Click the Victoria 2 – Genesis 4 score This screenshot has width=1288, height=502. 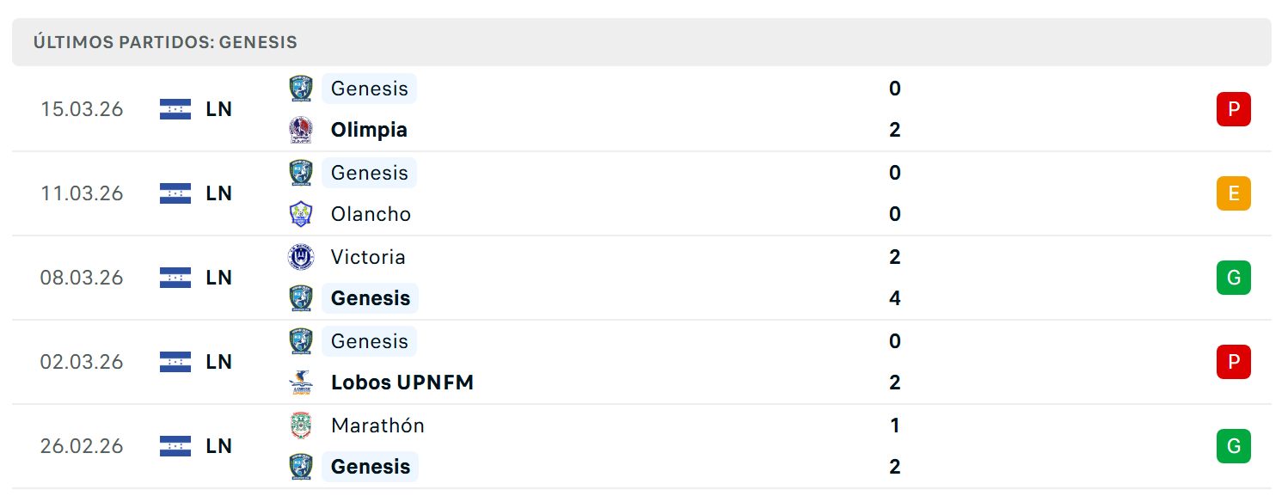[x=895, y=278]
